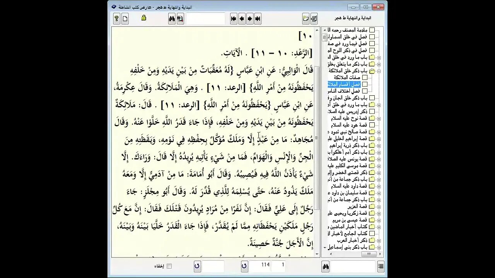This screenshot has height=278, width=495.
Task: Check the box for فصل في خلق السماوات
Action: pos(372,37)
